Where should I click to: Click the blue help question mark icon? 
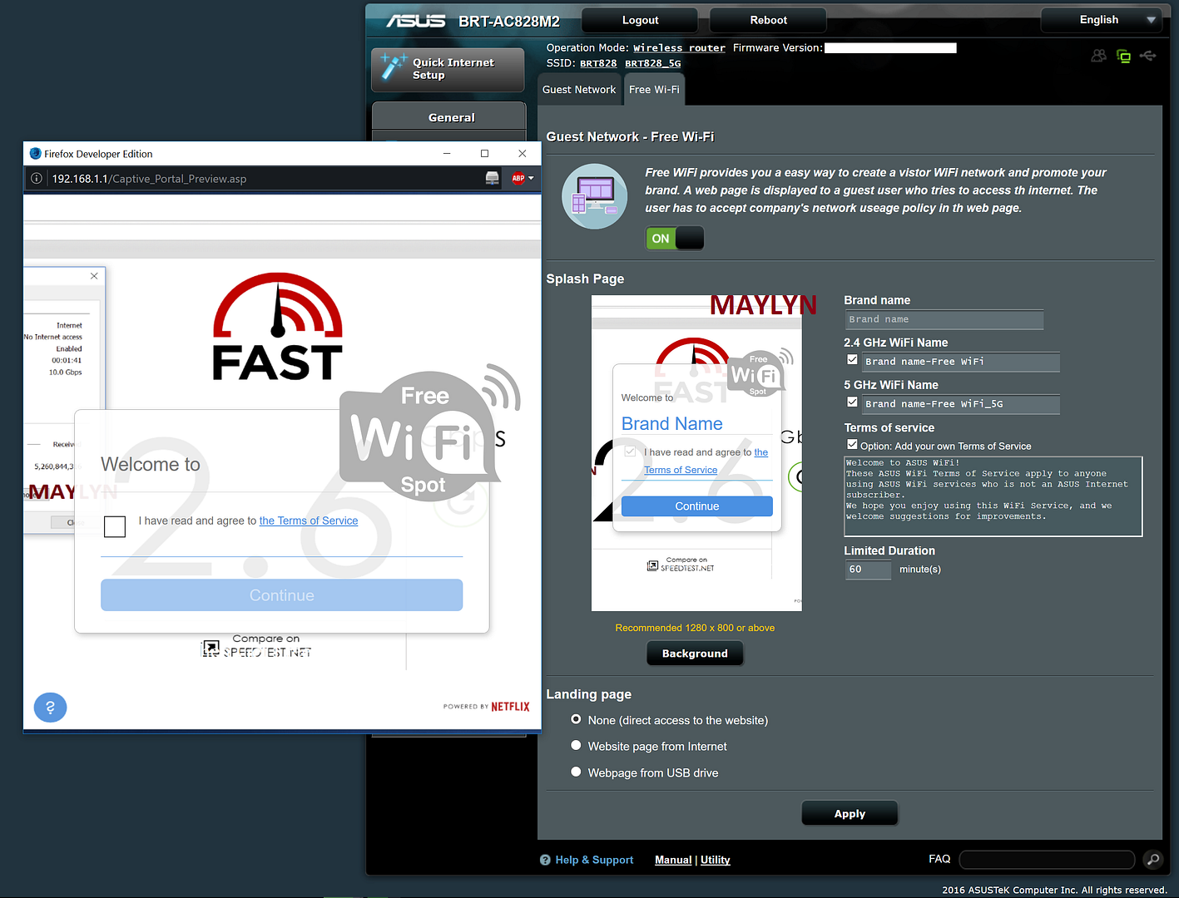tap(50, 708)
